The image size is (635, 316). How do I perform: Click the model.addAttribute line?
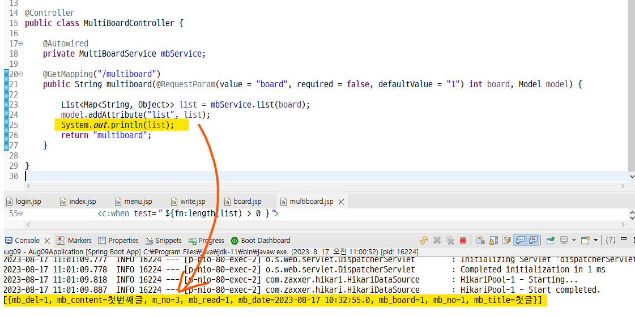tap(135, 115)
